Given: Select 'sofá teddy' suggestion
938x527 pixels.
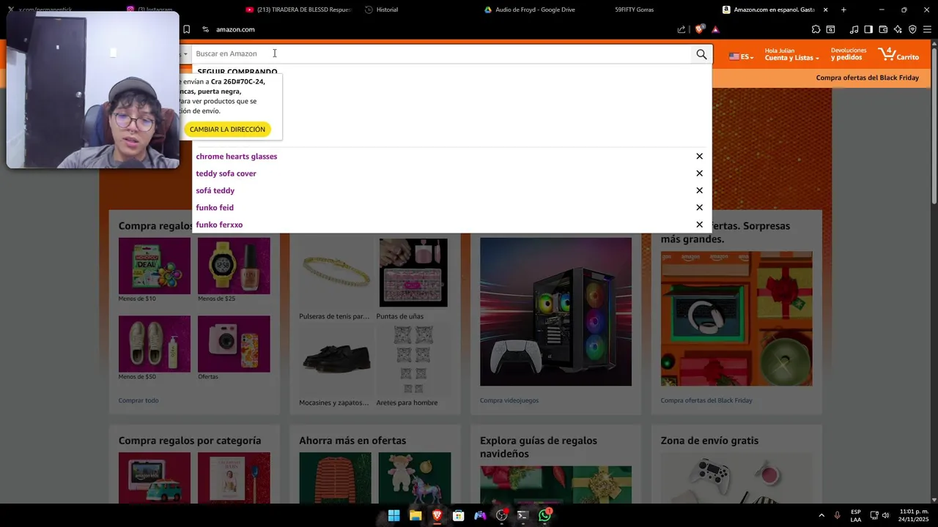Looking at the screenshot, I should [x=215, y=190].
